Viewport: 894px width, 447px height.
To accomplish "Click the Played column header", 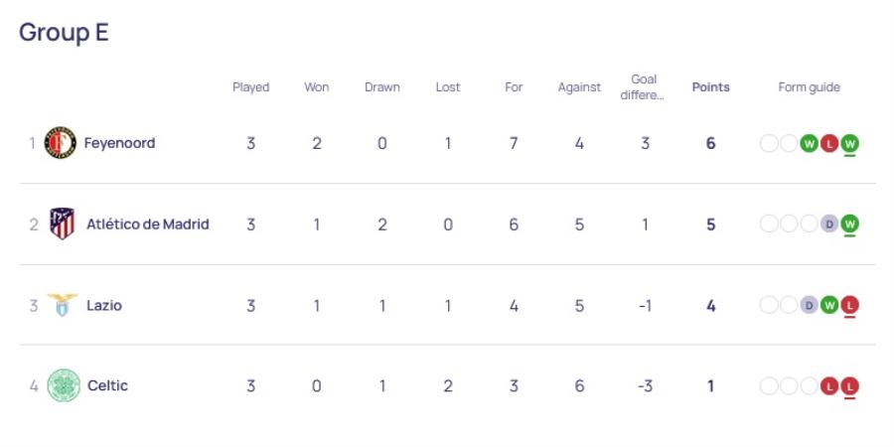I will 251,87.
